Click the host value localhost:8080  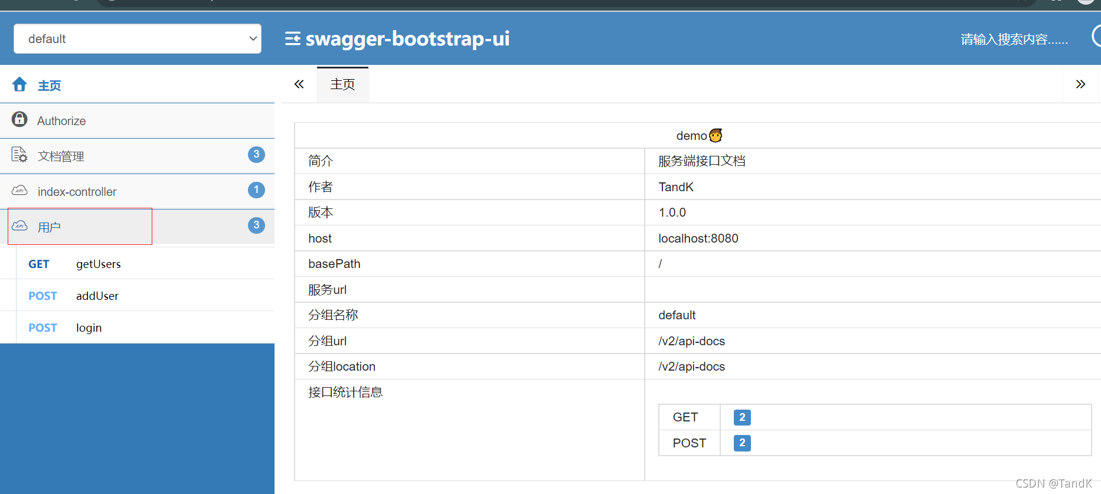click(698, 238)
